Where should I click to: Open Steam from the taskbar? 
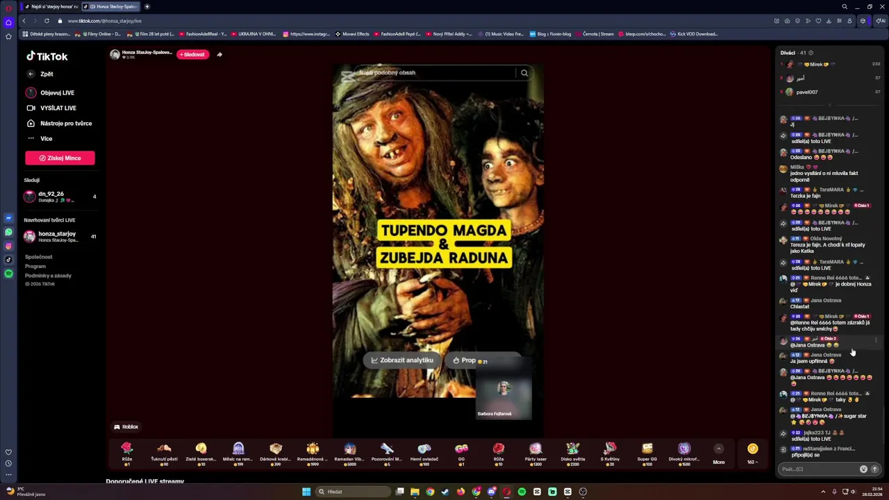click(x=445, y=492)
